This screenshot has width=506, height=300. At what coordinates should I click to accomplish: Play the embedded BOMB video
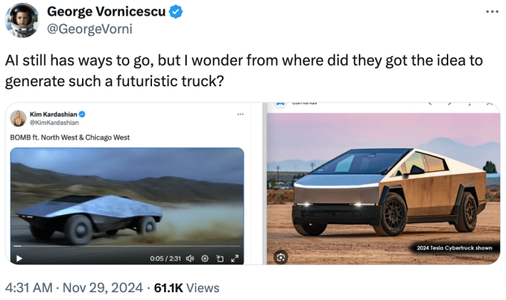[x=19, y=258]
